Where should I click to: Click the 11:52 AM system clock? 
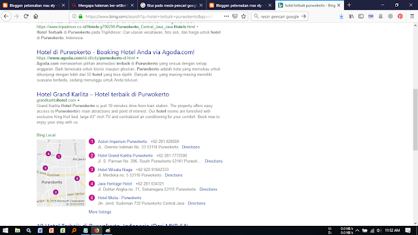point(392,230)
